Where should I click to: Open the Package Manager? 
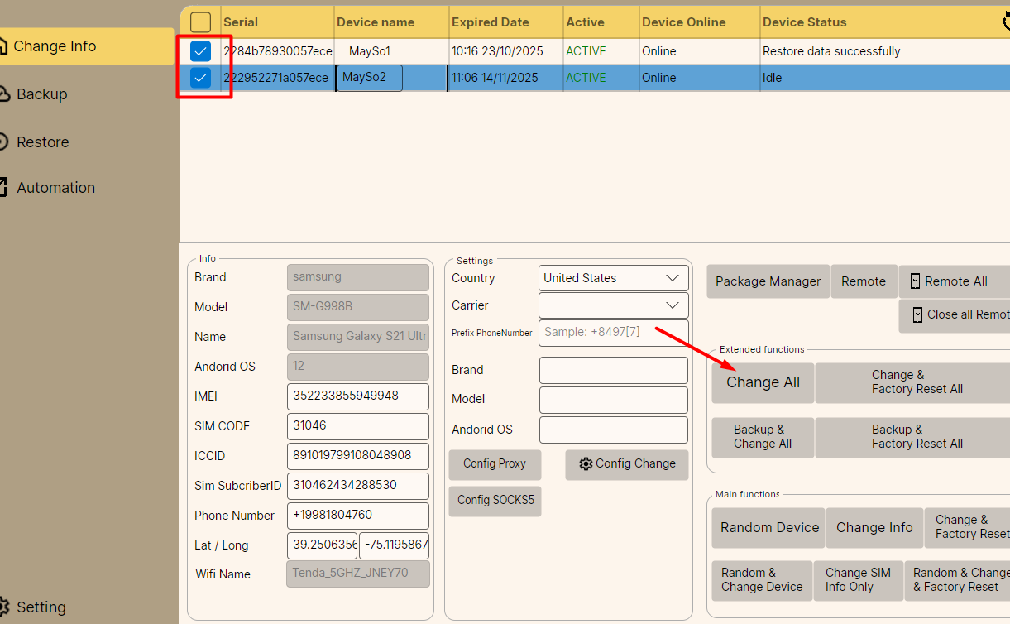(768, 281)
